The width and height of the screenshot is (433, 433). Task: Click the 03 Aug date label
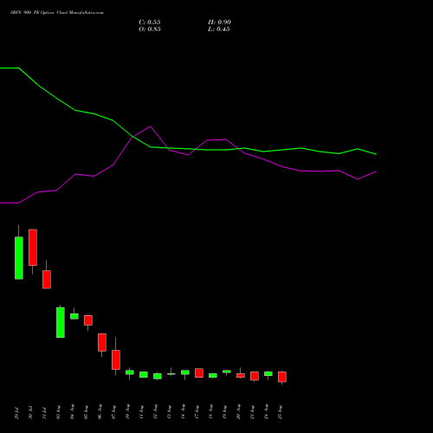point(58,412)
